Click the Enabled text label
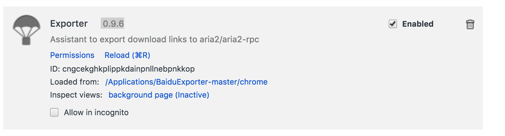The width and height of the screenshot is (505, 136). (418, 24)
